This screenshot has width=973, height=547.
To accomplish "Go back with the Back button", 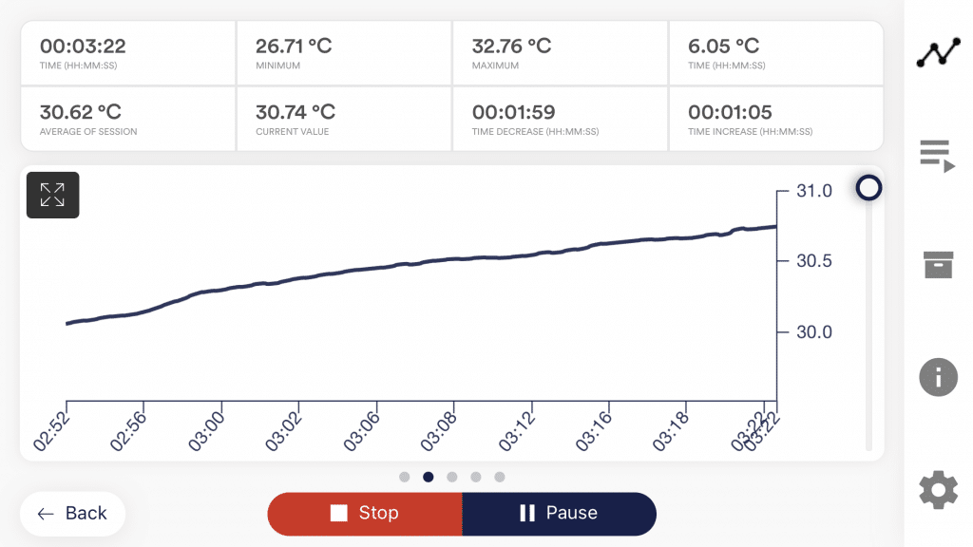I will (72, 514).
